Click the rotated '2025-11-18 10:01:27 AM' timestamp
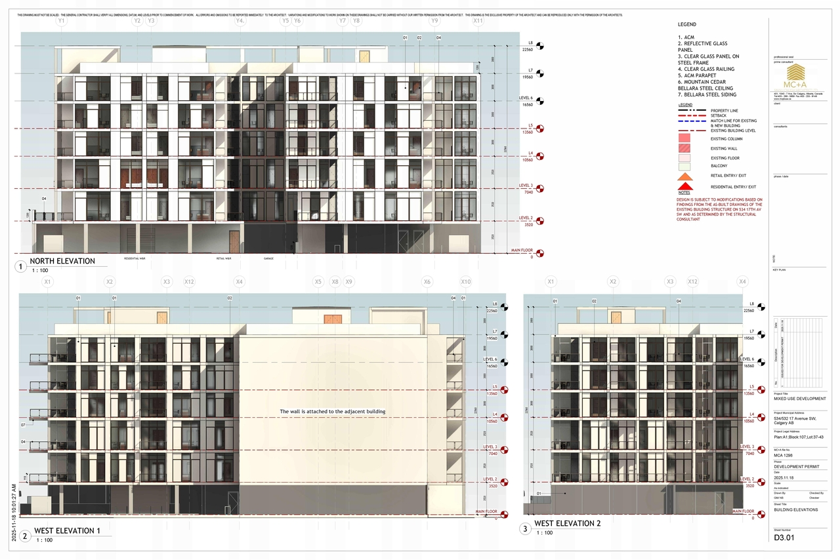This screenshot has height=560, width=840. [x=14, y=513]
